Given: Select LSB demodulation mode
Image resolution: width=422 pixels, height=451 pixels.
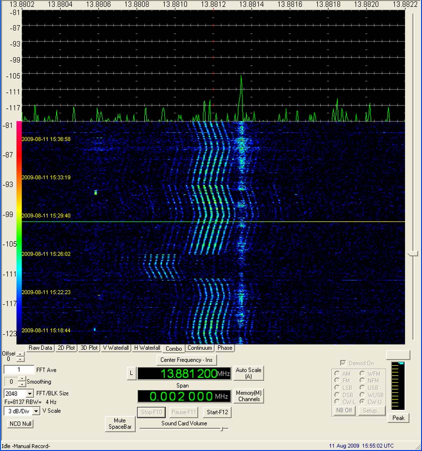Looking at the screenshot, I should pyautogui.click(x=337, y=387).
